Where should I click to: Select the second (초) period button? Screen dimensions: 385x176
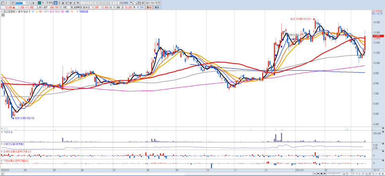pos(74,3)
